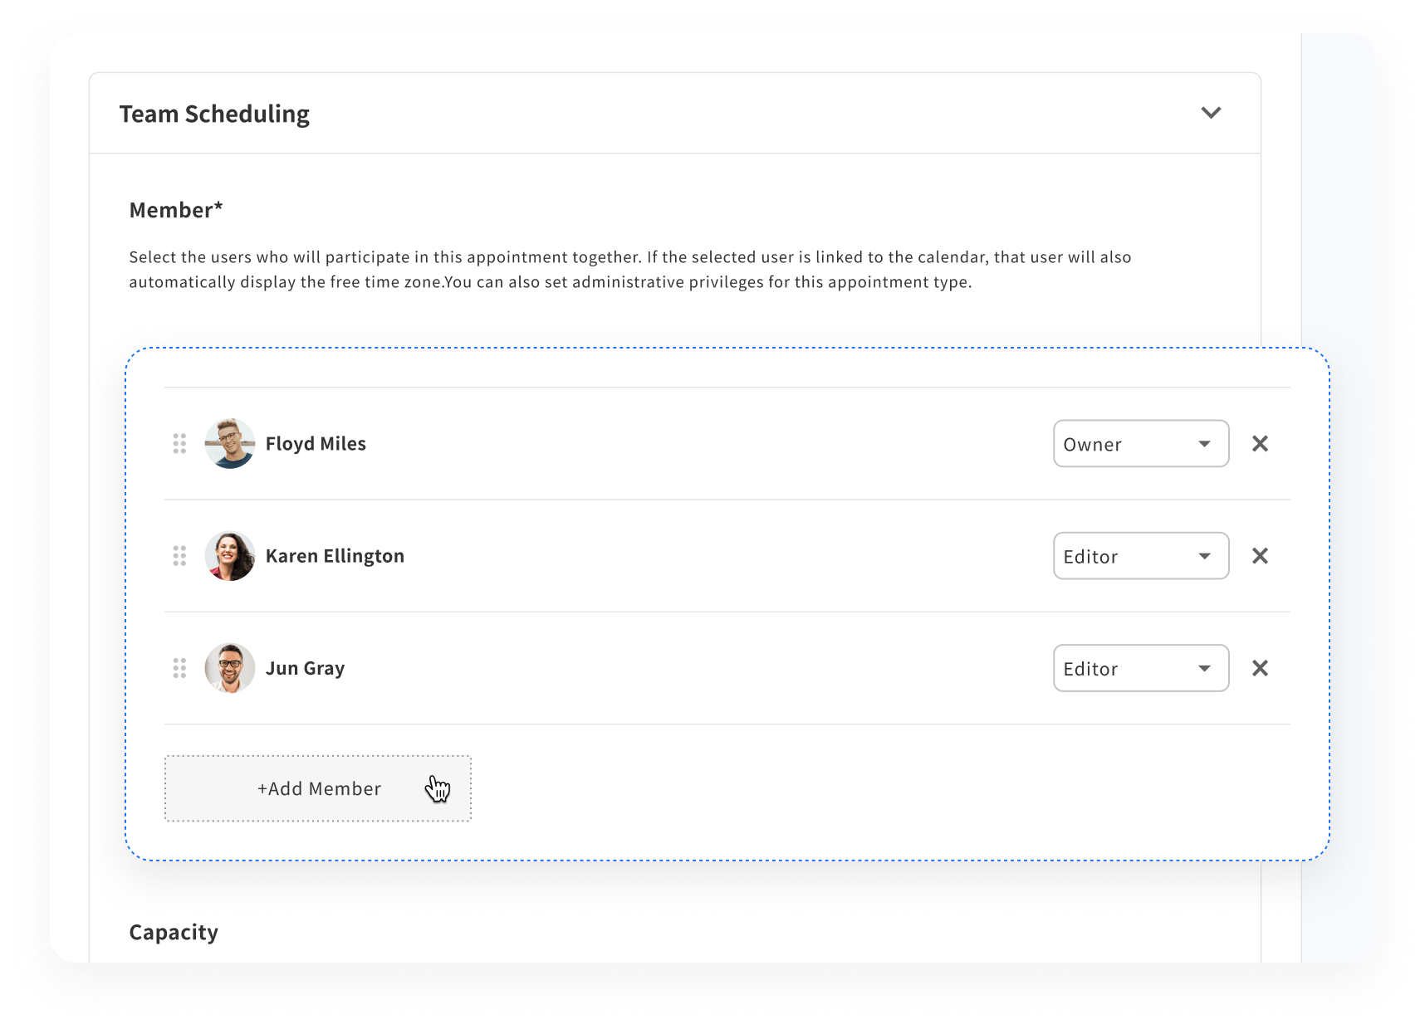The height and width of the screenshot is (1029, 1425).
Task: Click the Member* section label
Action: 174,210
